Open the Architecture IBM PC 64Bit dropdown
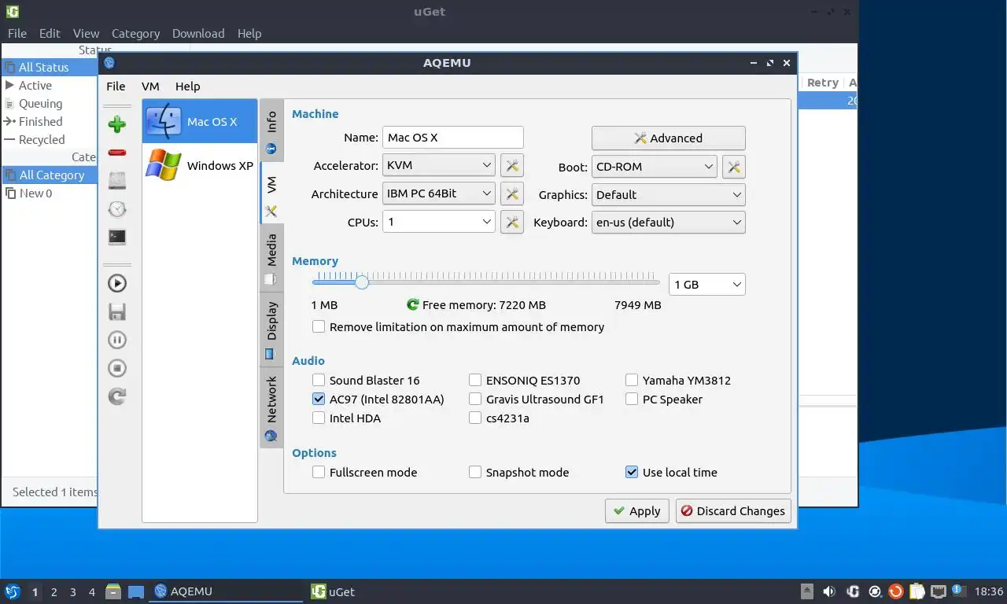The image size is (1007, 604). tap(439, 194)
